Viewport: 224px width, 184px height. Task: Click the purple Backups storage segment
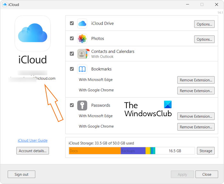[x=133, y=151]
